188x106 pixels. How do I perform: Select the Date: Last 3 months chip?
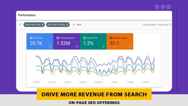tap(58, 25)
